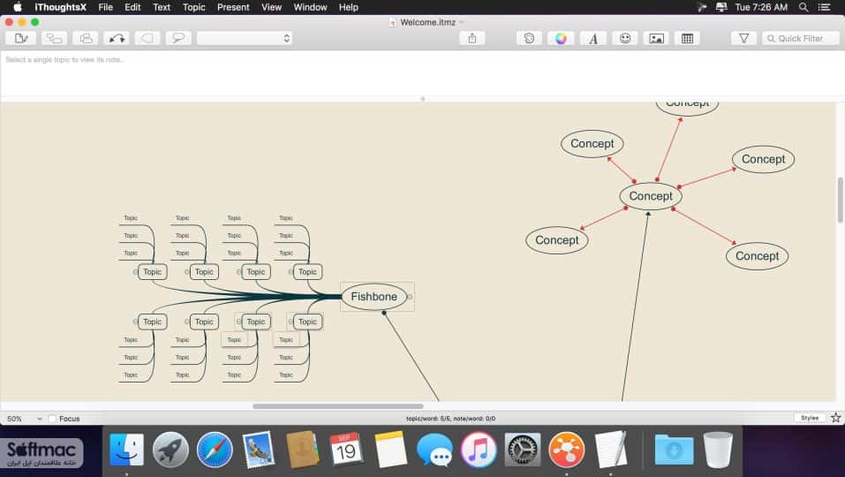This screenshot has width=845, height=477.
Task: Open Finder from the Dock
Action: 126,450
